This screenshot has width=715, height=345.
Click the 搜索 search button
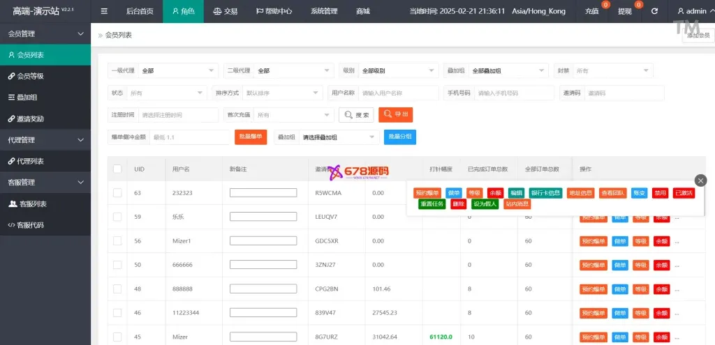click(x=356, y=115)
